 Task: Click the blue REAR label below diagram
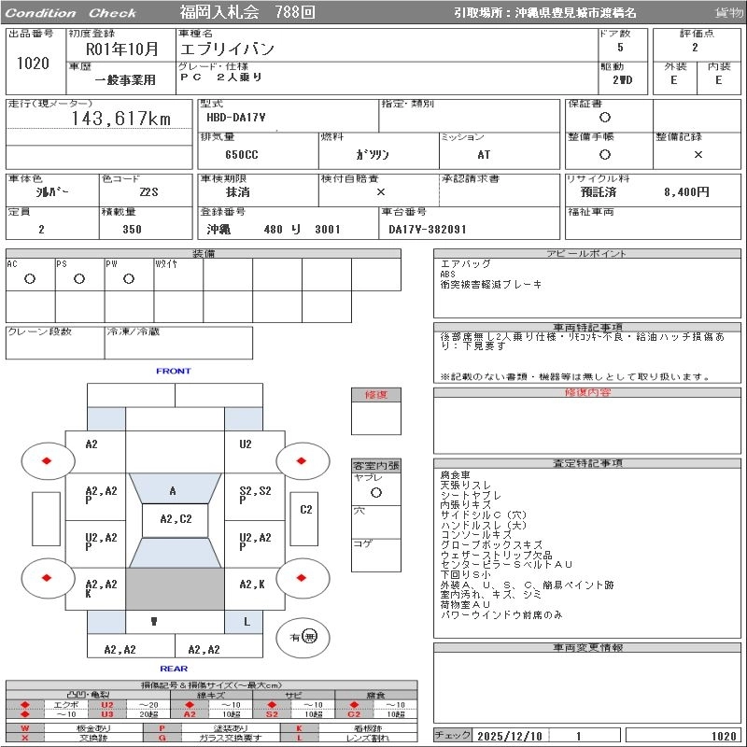pyautogui.click(x=174, y=669)
